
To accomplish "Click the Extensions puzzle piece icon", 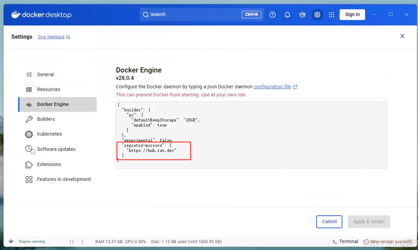I will click(x=29, y=164).
